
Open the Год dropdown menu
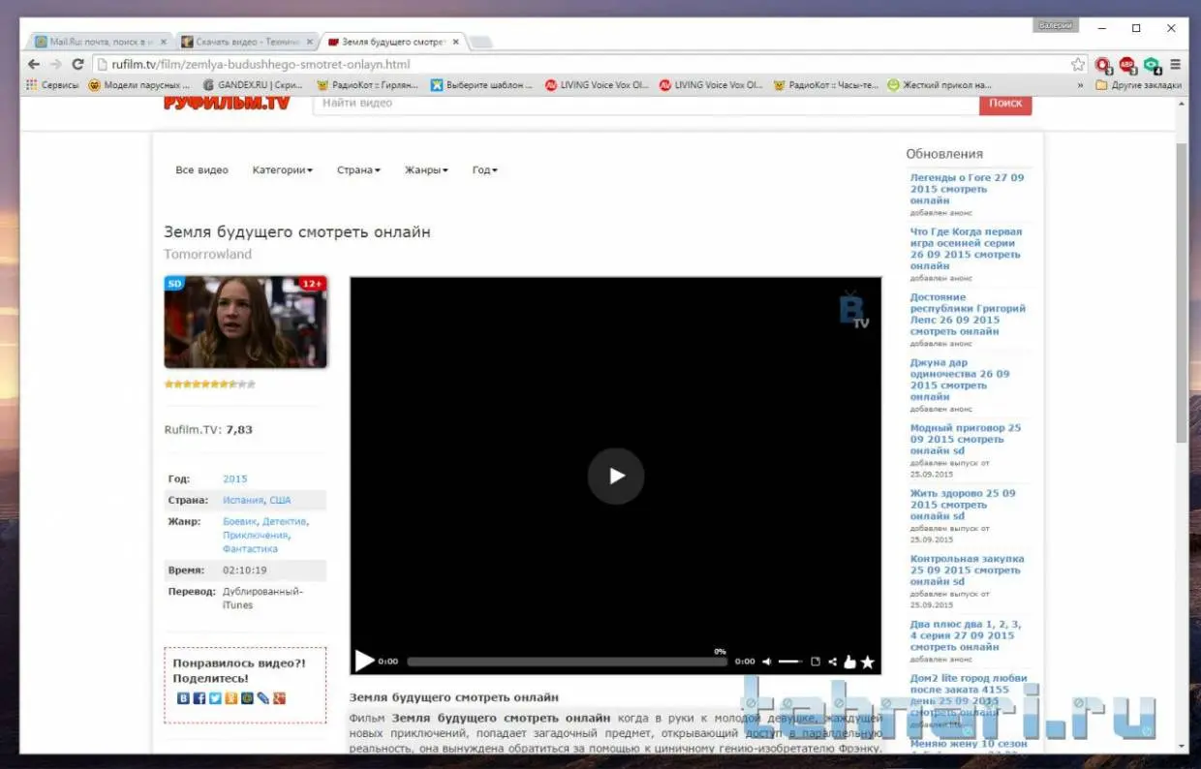[484, 170]
